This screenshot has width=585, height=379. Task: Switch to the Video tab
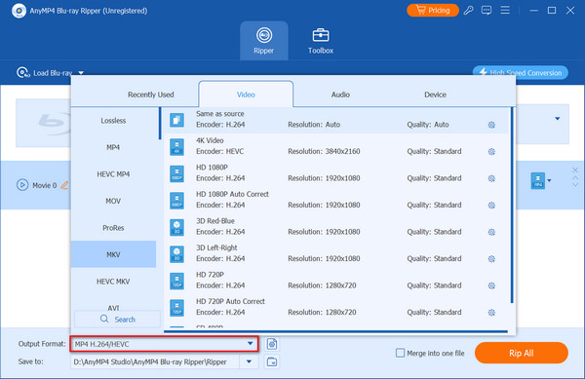pos(246,95)
